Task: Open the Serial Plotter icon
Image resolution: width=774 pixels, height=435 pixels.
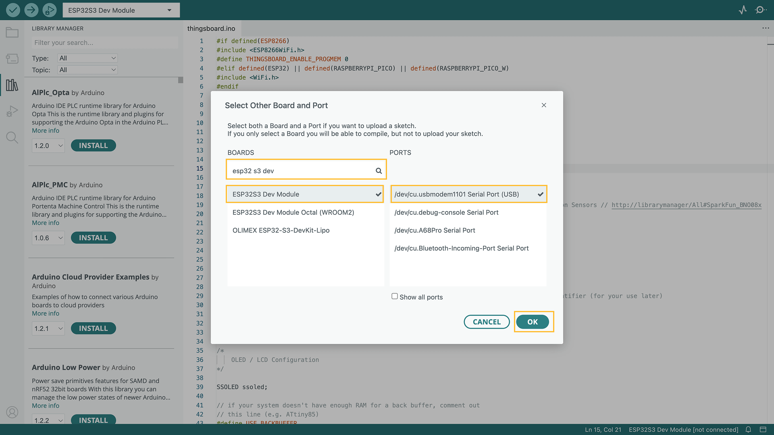Action: pos(743,10)
